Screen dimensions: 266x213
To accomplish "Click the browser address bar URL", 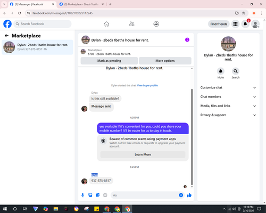I will pyautogui.click(x=62, y=13).
